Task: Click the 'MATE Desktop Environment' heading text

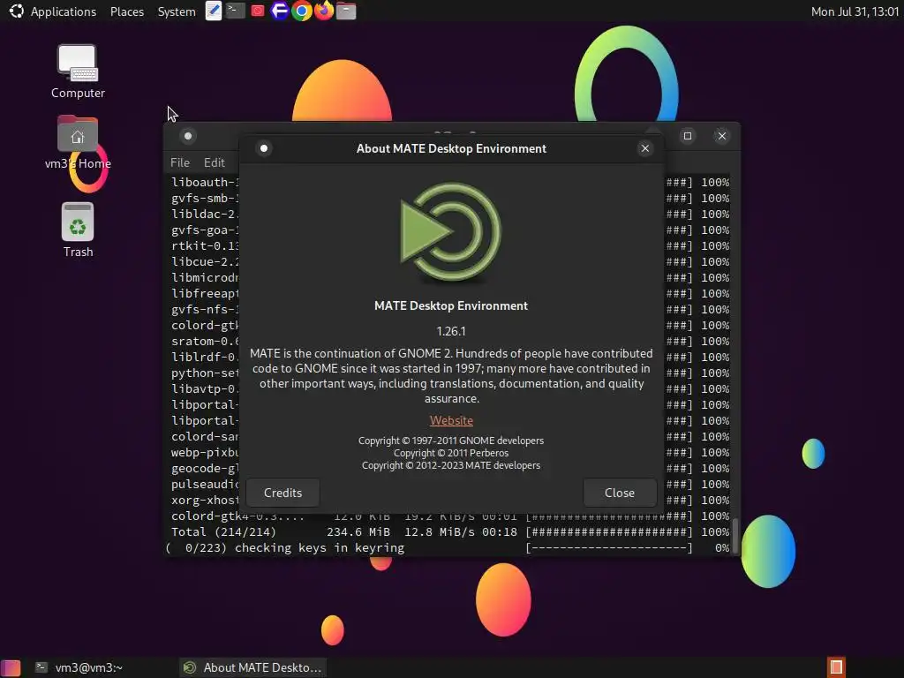Action: click(x=451, y=305)
